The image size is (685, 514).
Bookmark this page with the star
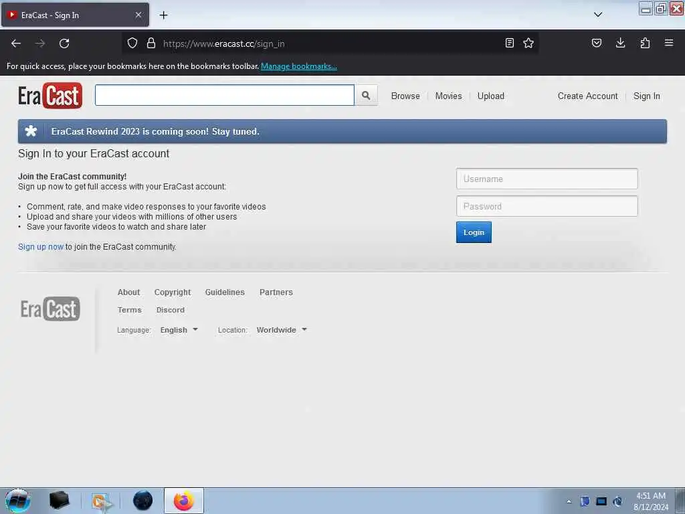click(528, 43)
